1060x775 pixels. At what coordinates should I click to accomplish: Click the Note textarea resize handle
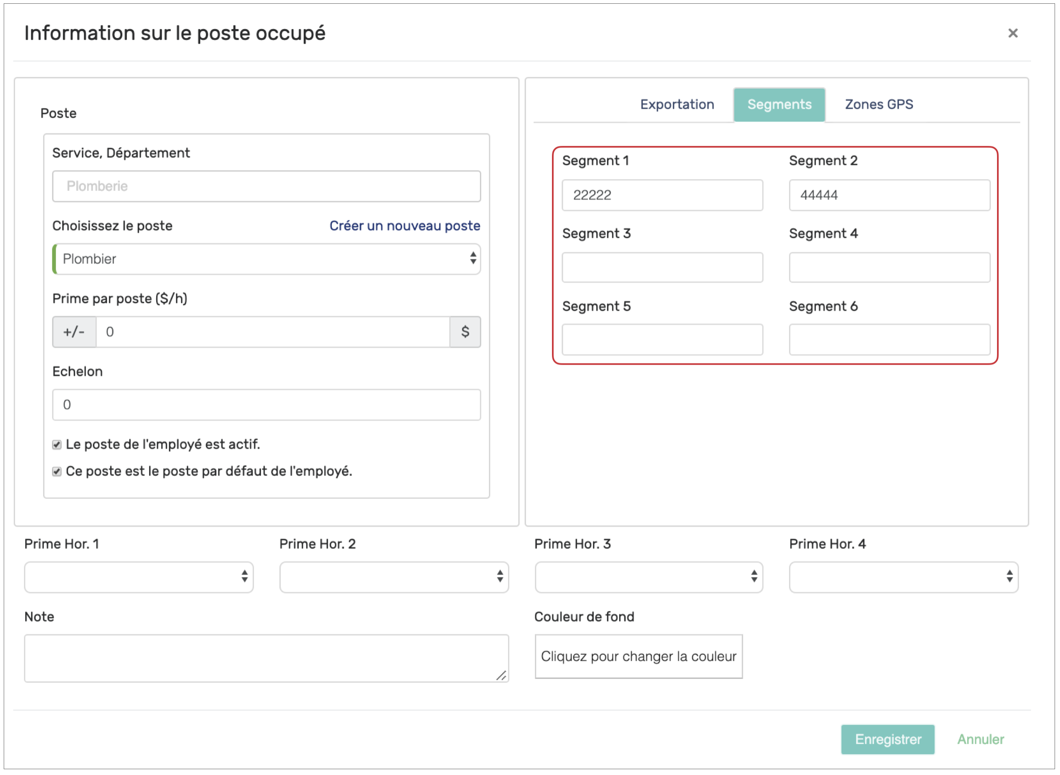click(501, 675)
